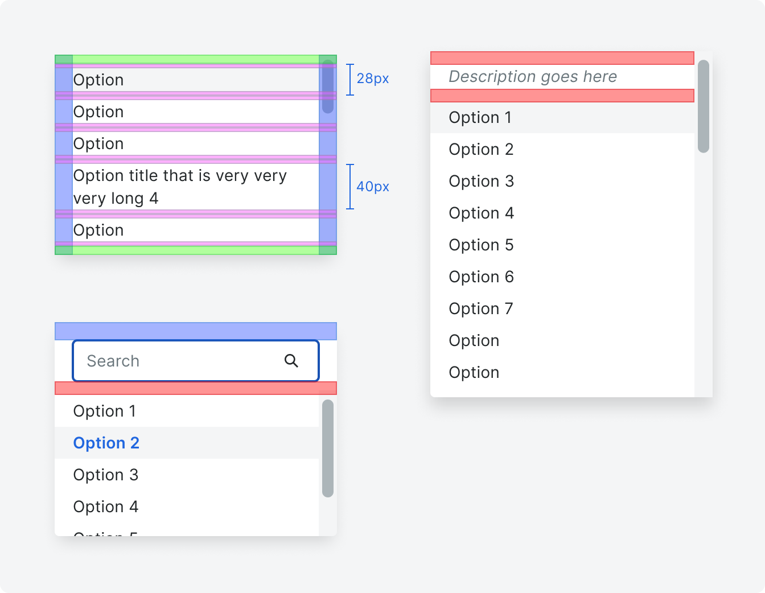Click the 'Description goes here' italic text
765x593 pixels.
533,77
